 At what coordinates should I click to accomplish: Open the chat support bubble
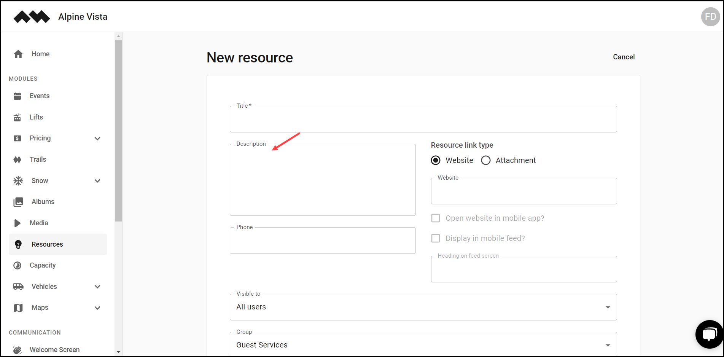click(x=709, y=334)
